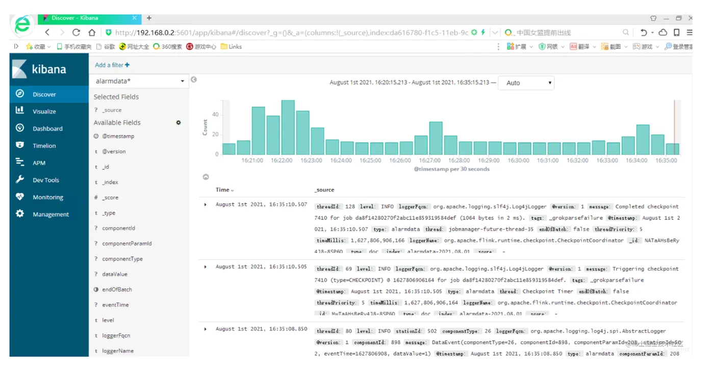Click the browser forward button
Screen dimensions: 714x382
(x=62, y=32)
